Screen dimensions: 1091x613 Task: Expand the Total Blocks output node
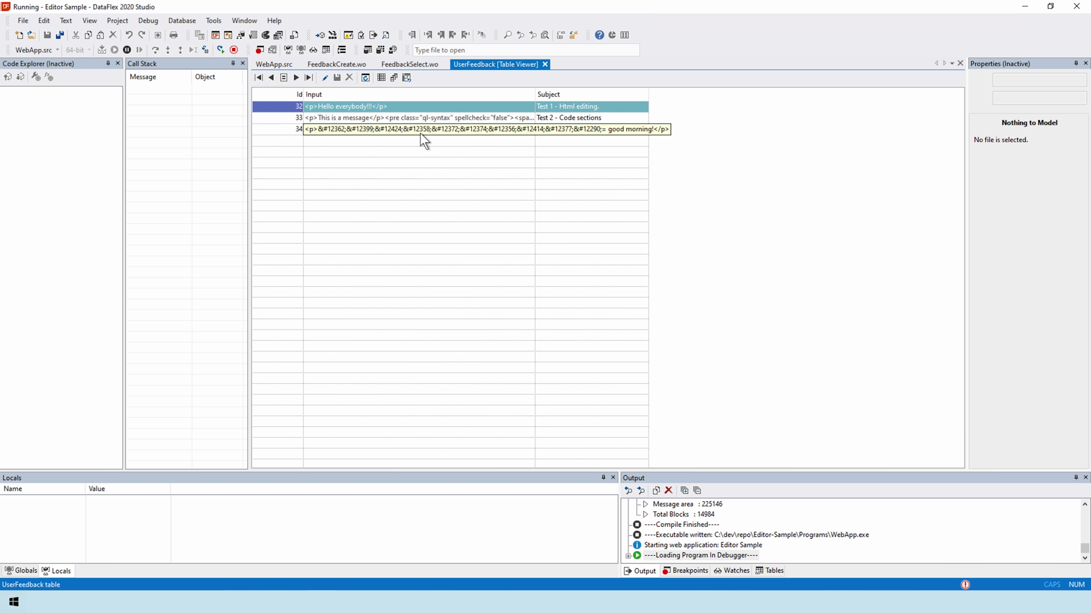pyautogui.click(x=646, y=514)
